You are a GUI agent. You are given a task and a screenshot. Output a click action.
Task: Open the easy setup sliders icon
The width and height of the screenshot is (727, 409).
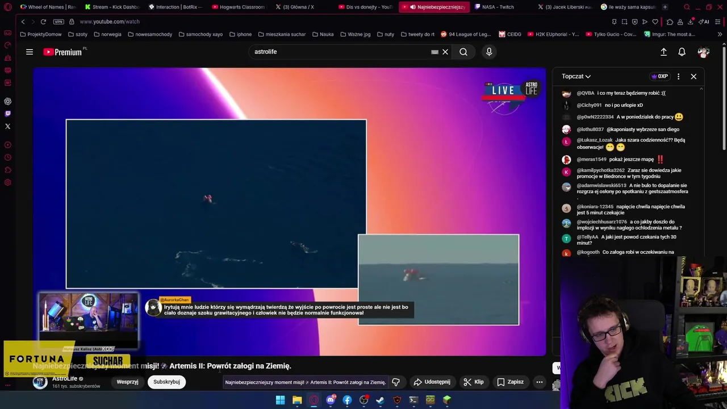718,22
